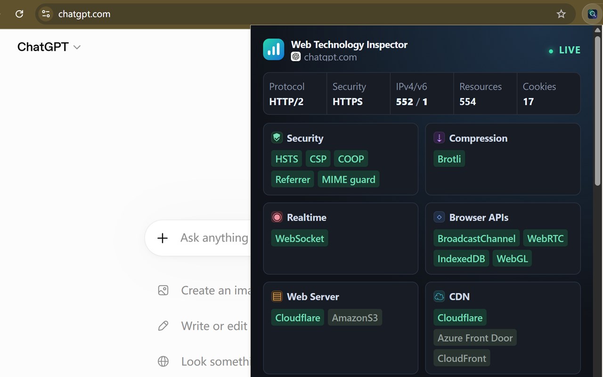Select the WebGL tag
This screenshot has height=377, width=603.
point(512,258)
